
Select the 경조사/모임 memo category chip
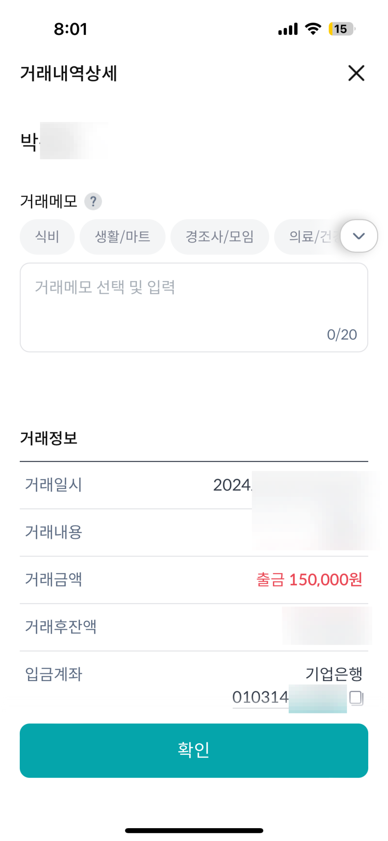[220, 237]
